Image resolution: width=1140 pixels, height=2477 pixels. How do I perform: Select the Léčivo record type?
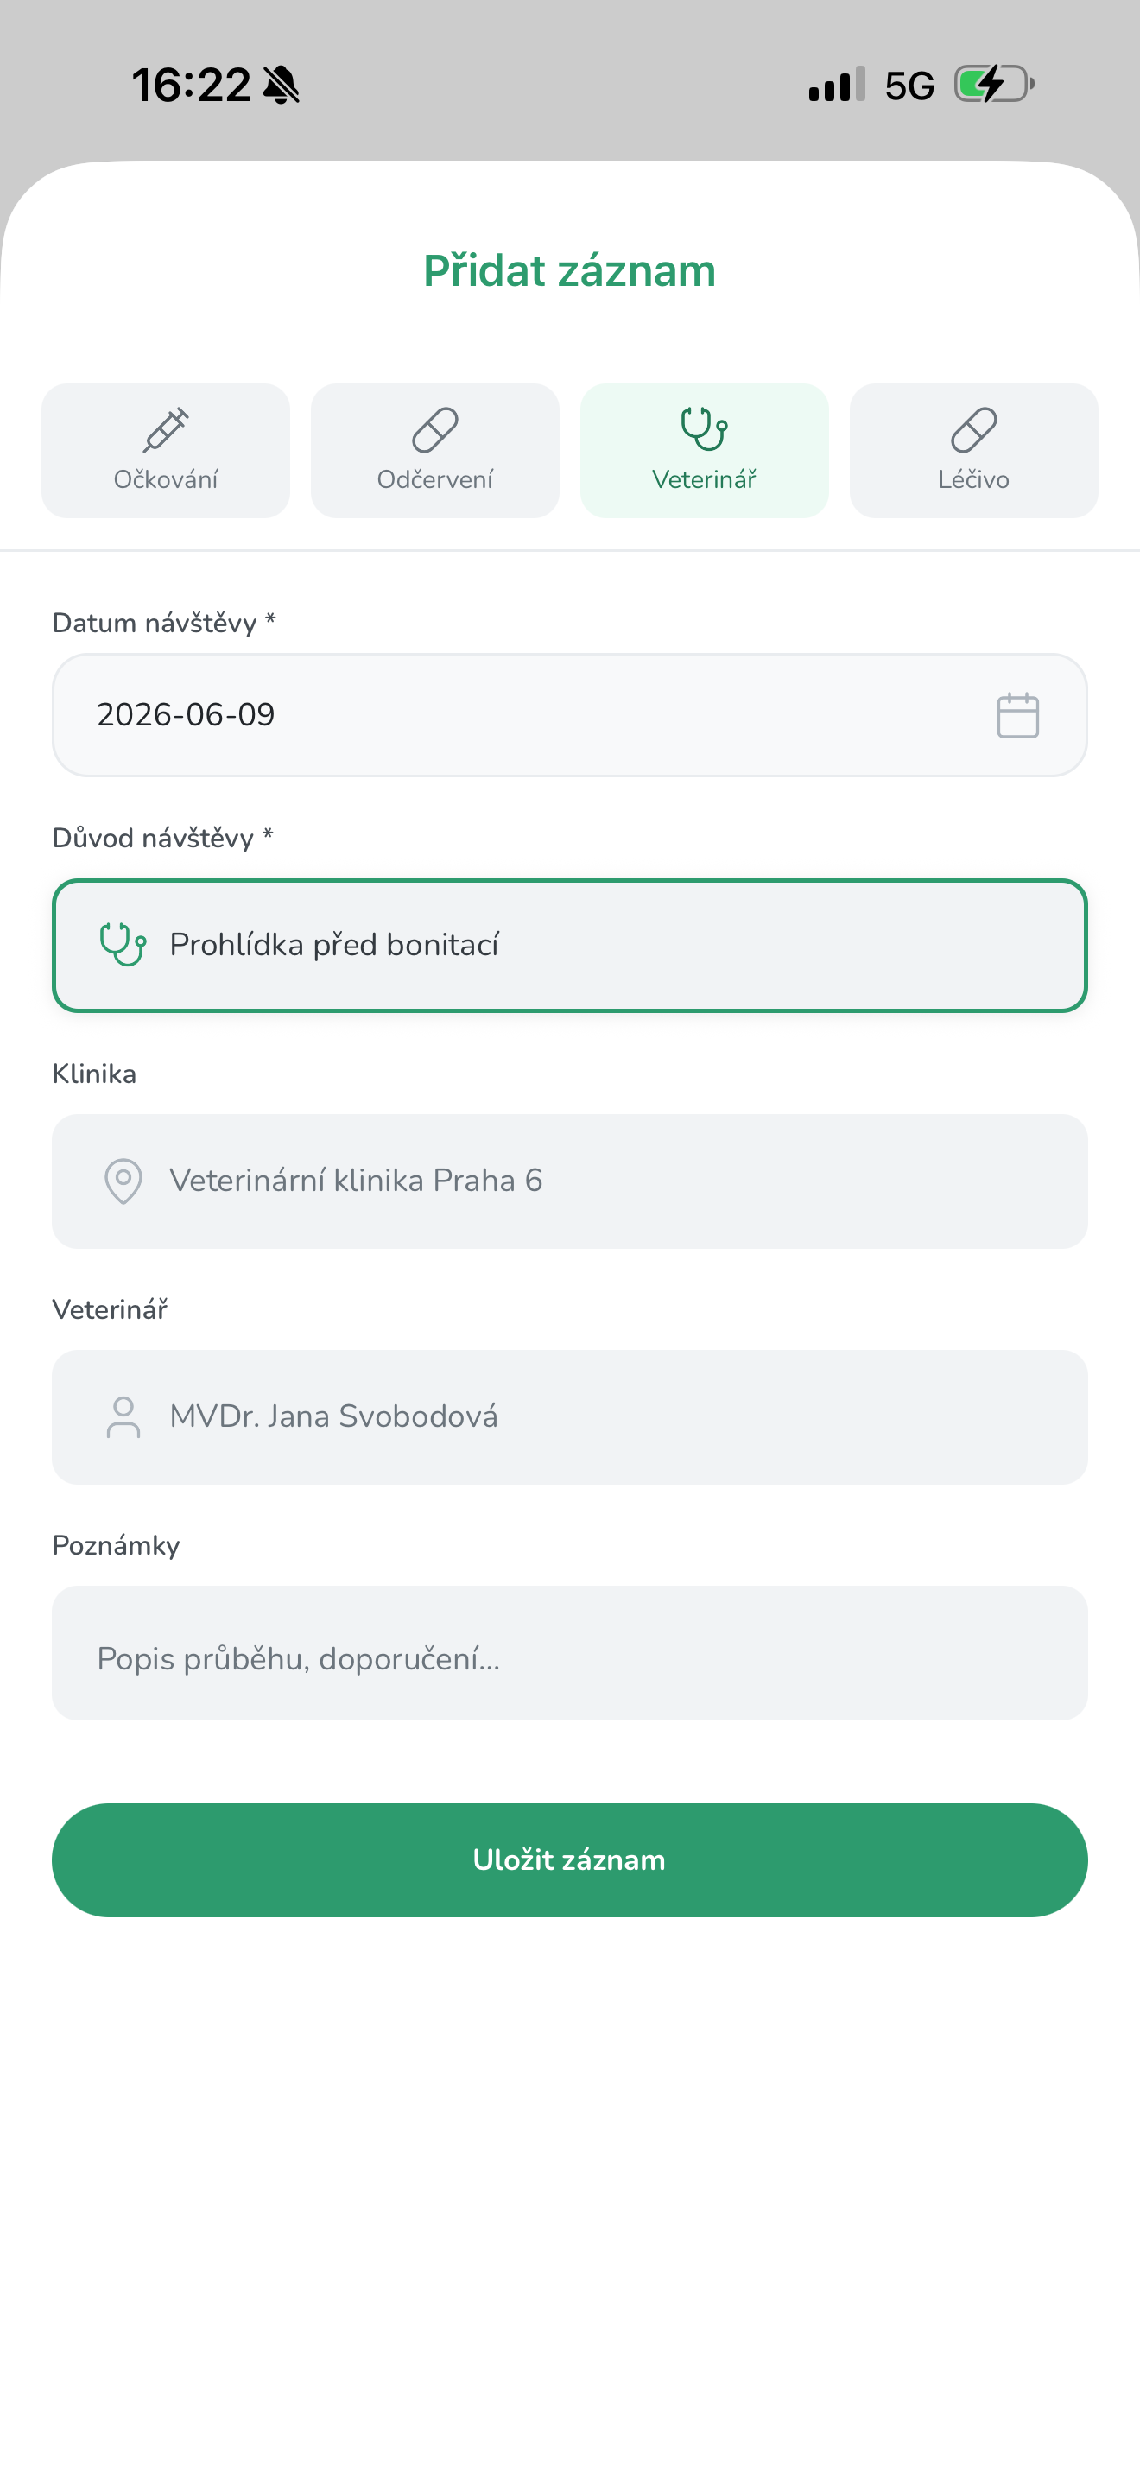pos(973,451)
